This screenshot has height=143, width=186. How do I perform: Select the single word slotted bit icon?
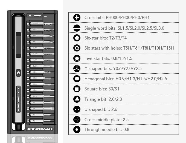click(x=77, y=28)
